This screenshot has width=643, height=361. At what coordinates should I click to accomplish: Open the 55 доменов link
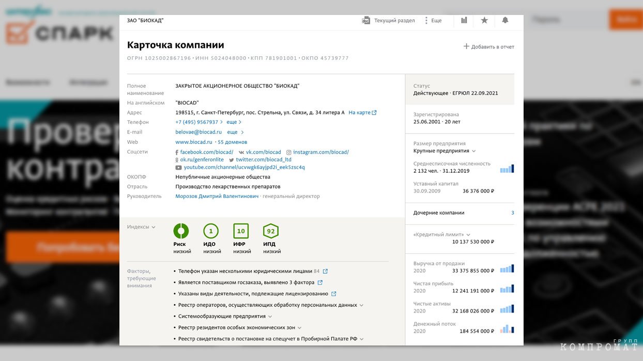click(x=233, y=142)
